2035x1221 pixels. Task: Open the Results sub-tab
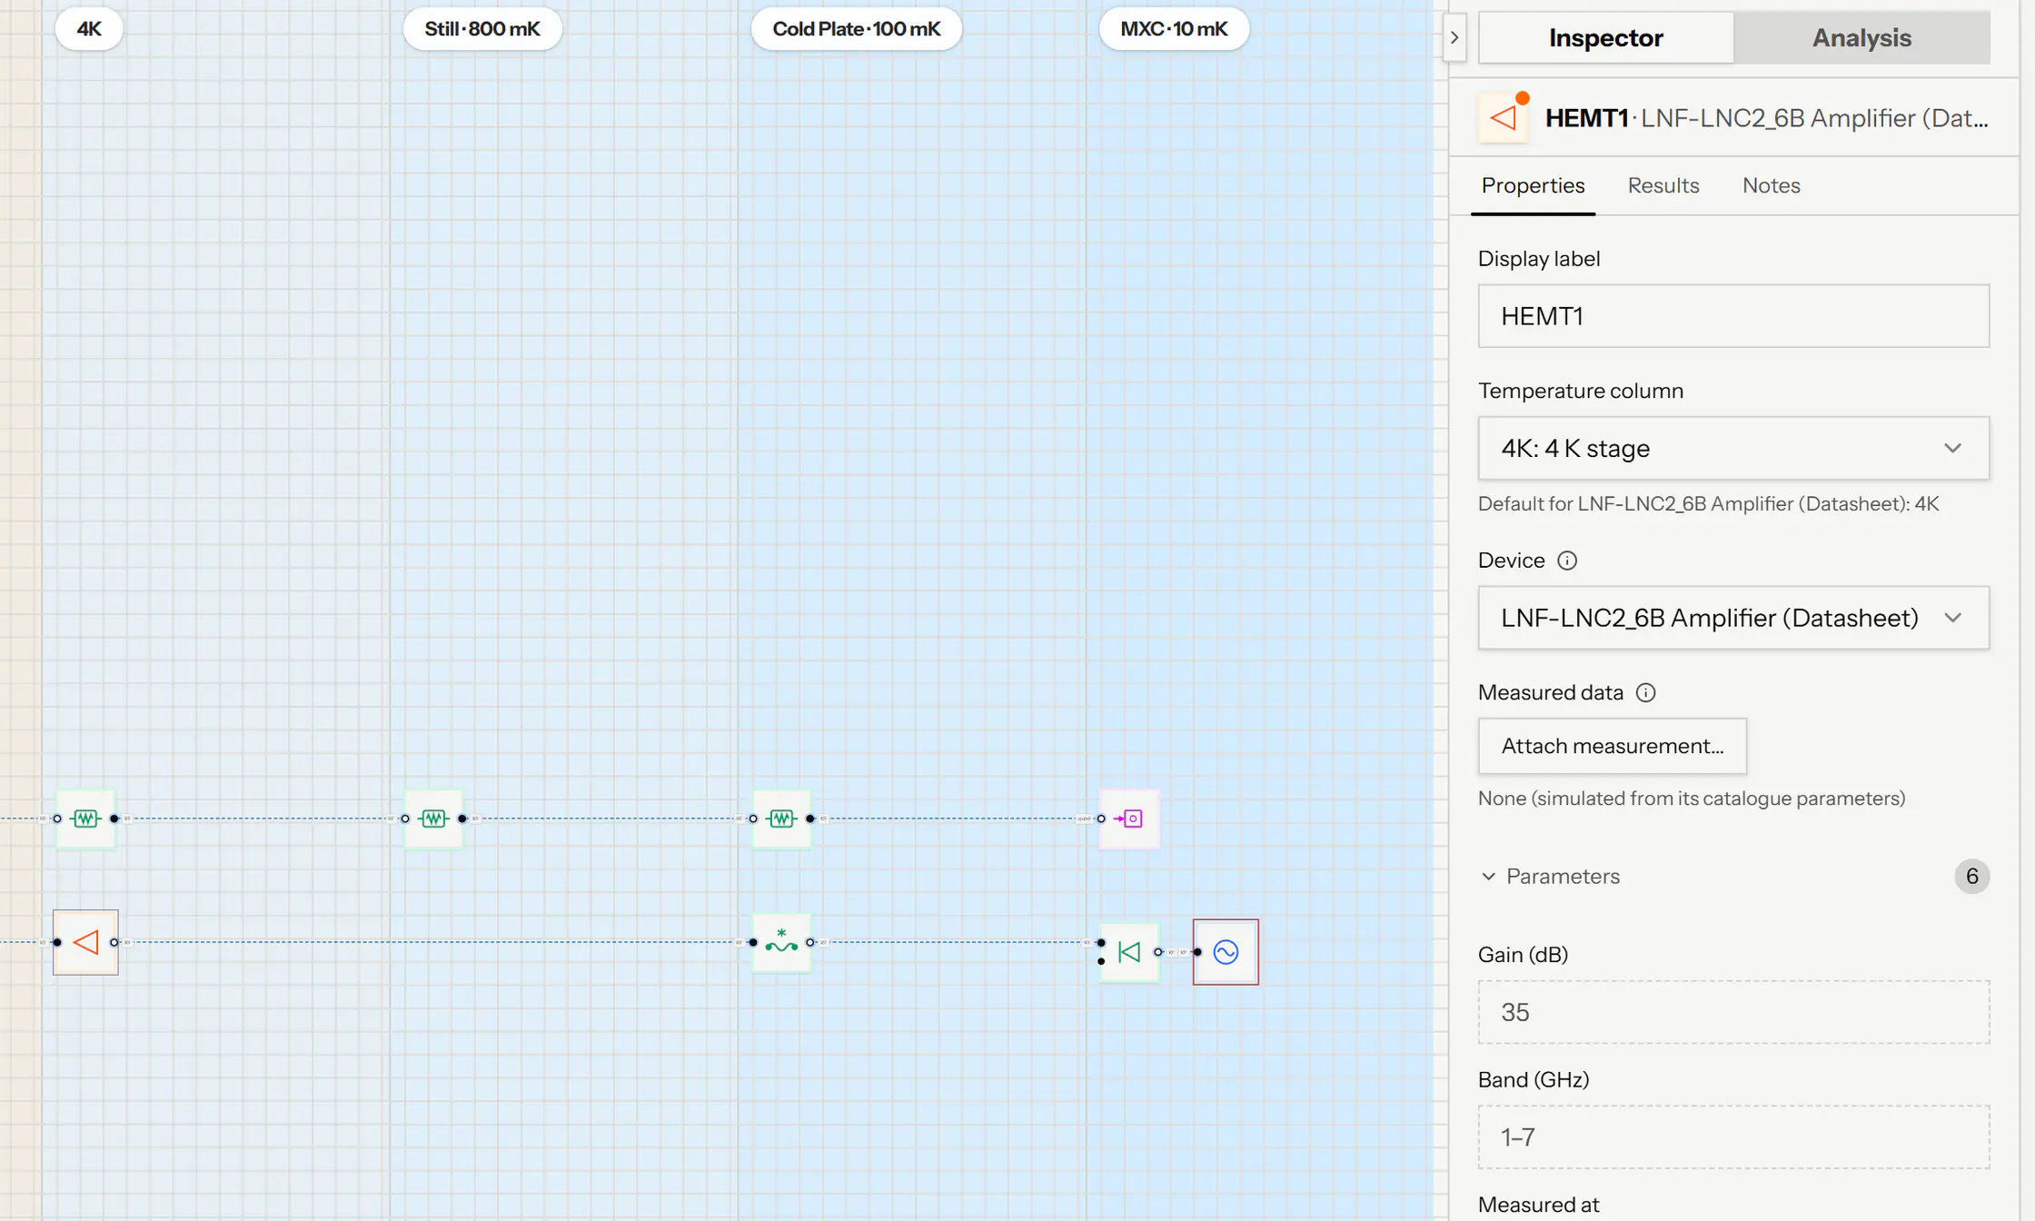click(1663, 185)
